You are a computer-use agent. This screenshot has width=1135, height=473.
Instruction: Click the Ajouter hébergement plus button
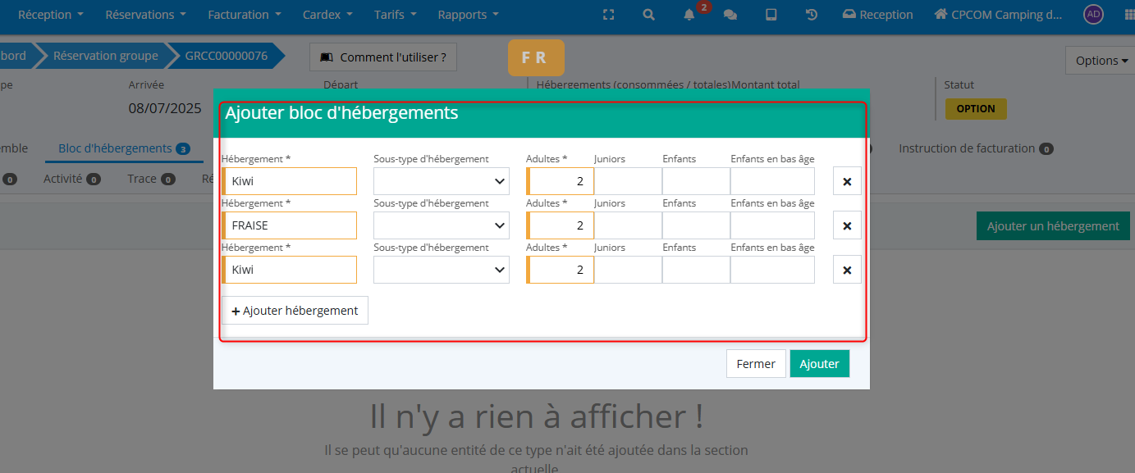pyautogui.click(x=295, y=311)
